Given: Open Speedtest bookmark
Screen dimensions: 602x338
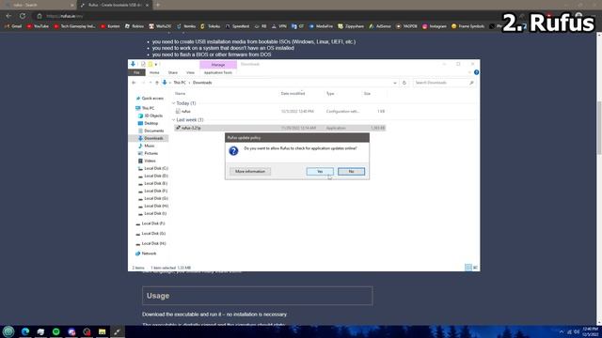Looking at the screenshot, I should click(x=237, y=26).
